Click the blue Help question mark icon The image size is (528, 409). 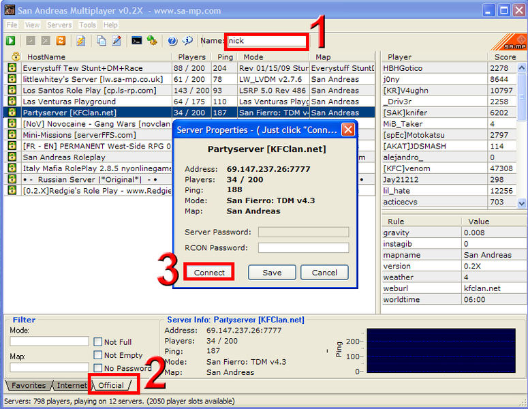pyautogui.click(x=172, y=41)
